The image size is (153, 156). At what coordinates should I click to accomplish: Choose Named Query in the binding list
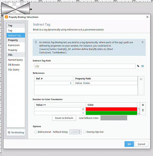point(15,60)
